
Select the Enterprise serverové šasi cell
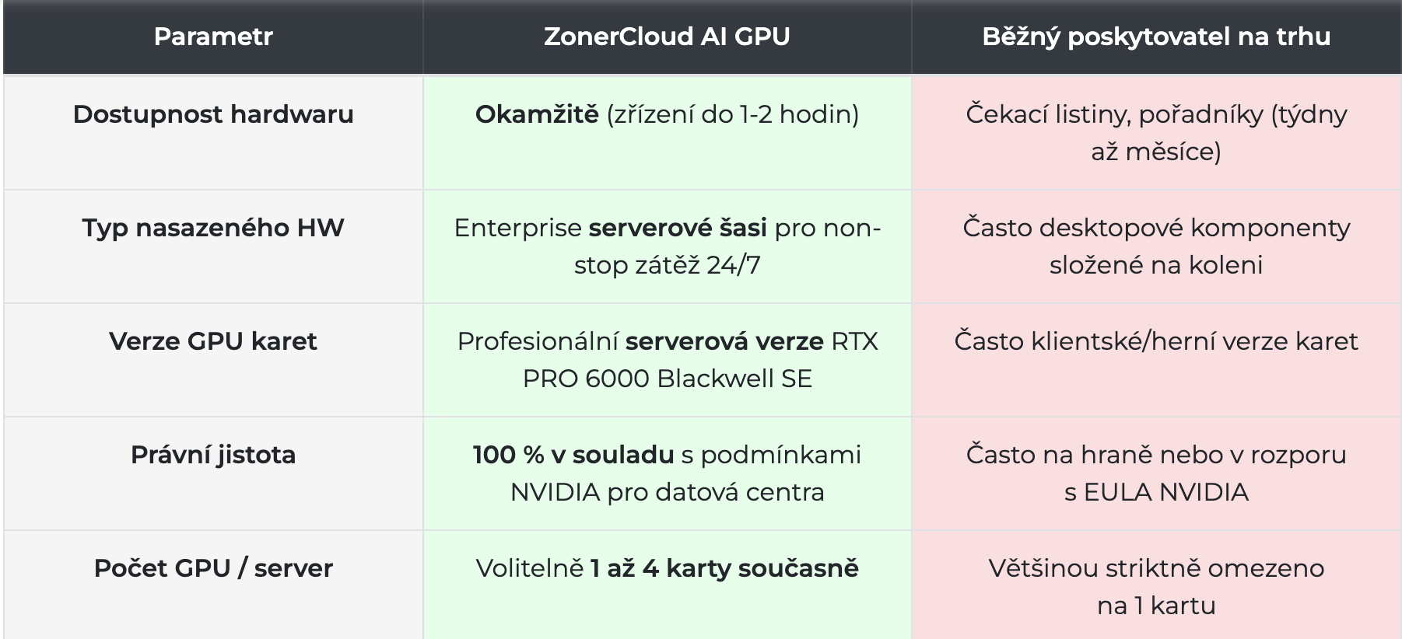click(x=667, y=246)
